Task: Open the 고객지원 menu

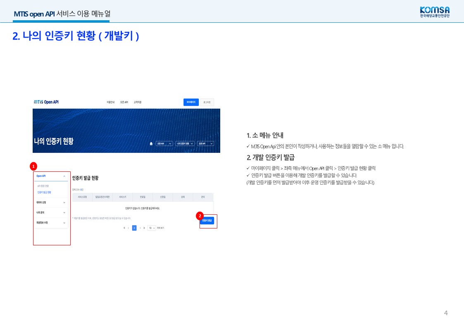Action: tap(137, 102)
